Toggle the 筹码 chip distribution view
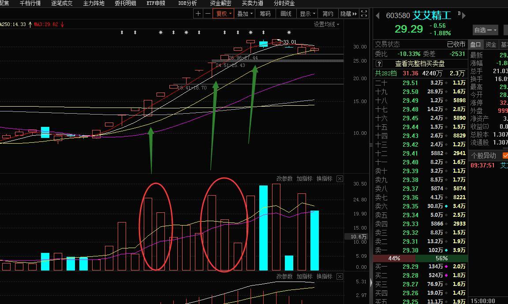The height and width of the screenshot is (304, 508). pos(265,14)
